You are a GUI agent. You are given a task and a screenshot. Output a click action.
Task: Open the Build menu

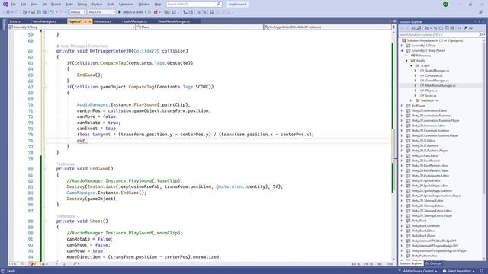coord(69,5)
